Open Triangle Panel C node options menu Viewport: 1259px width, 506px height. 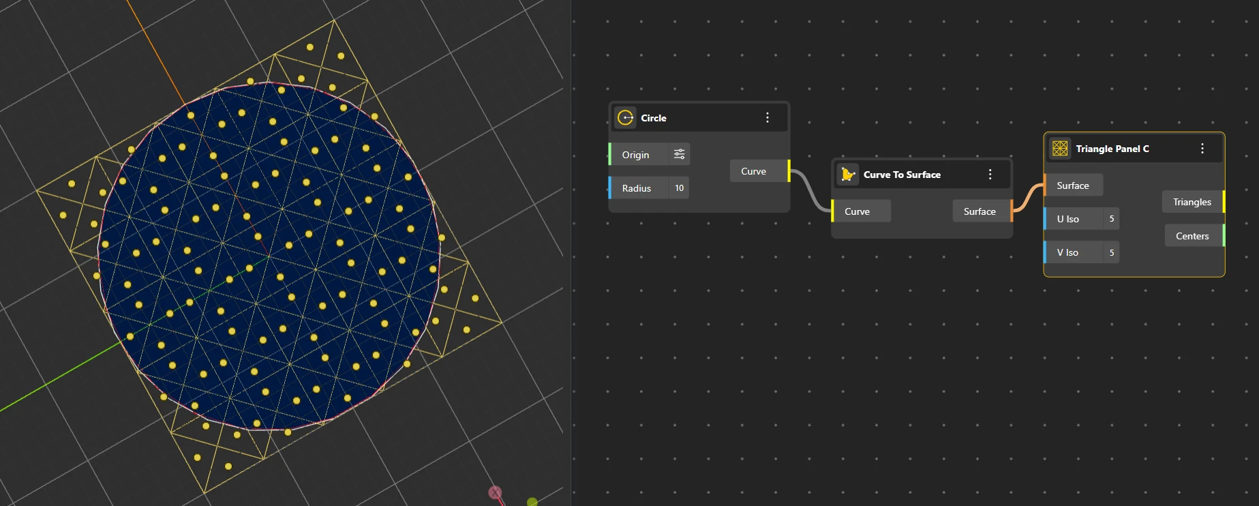(1202, 149)
